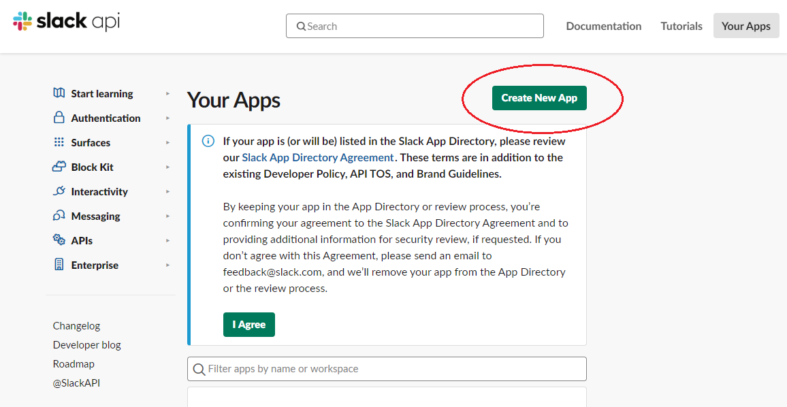Click the Authentication lock icon

click(59, 118)
